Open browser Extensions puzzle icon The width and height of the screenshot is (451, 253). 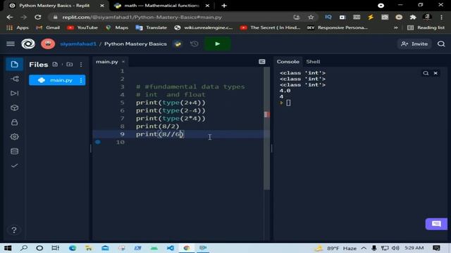tap(413, 17)
